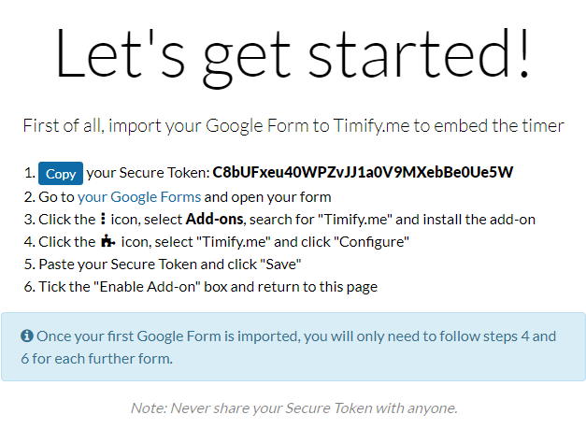Click the "Go to" text in step 2
The width and height of the screenshot is (586, 429).
[x=56, y=197]
